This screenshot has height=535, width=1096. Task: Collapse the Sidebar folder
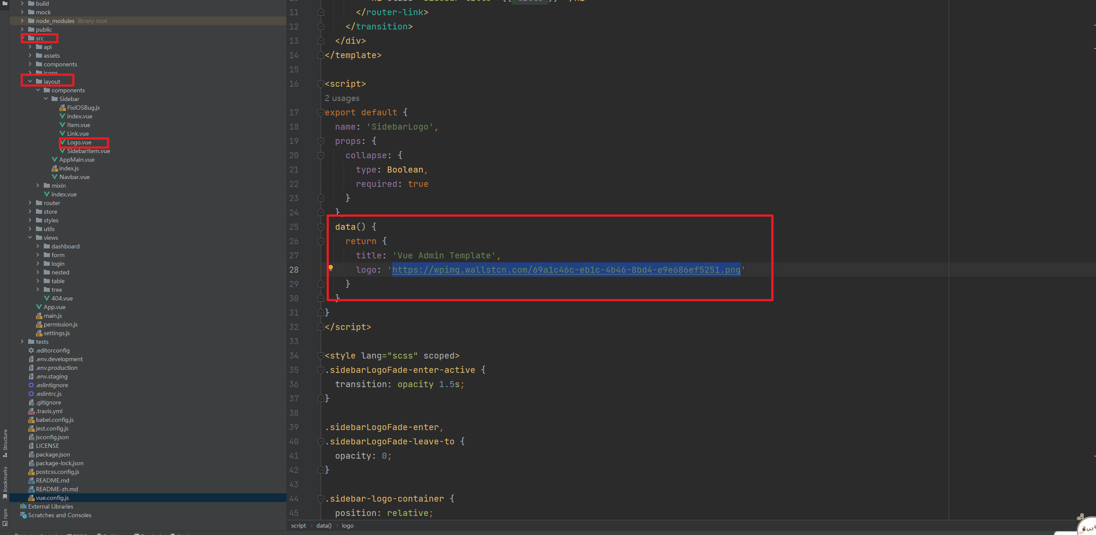(x=46, y=99)
